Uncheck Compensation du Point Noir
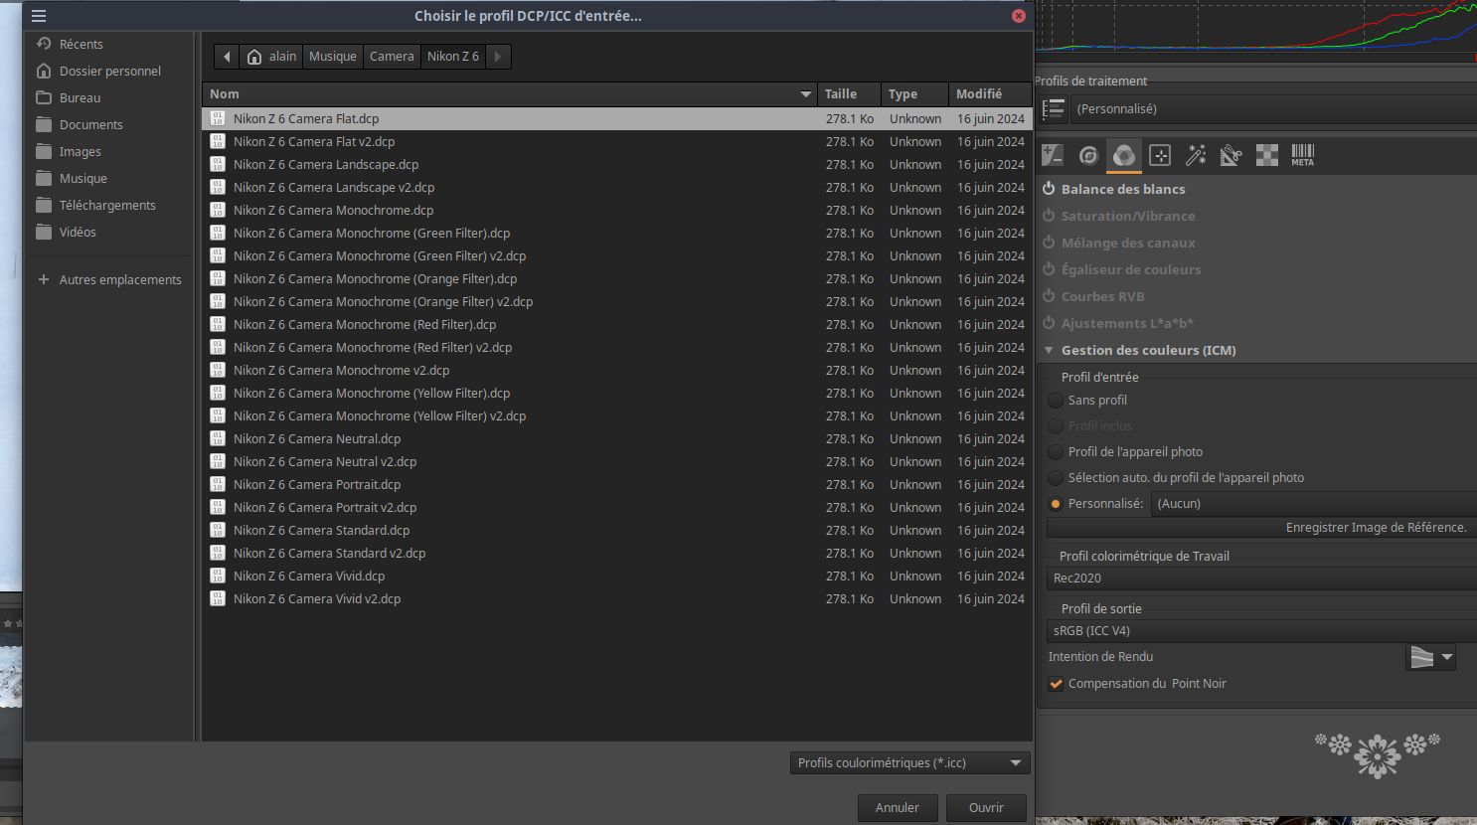This screenshot has width=1477, height=825. [1056, 684]
